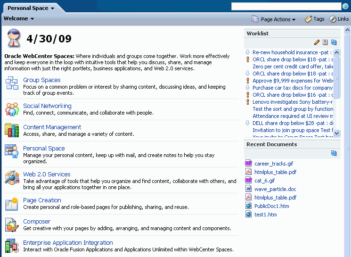Open the Links text label
The width and height of the screenshot is (351, 257).
[343, 19]
